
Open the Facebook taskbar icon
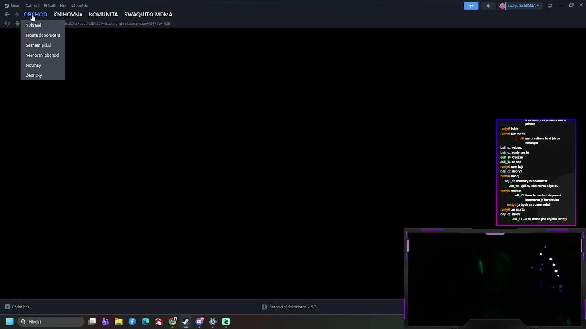click(132, 322)
